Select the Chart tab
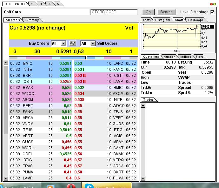The width and height of the screenshot is (219, 188). (x=179, y=20)
